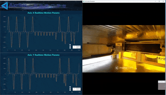166x95 pixels.
Task: Toggle the top checked checkbox in Axis_X chart
Action: pos(70,45)
